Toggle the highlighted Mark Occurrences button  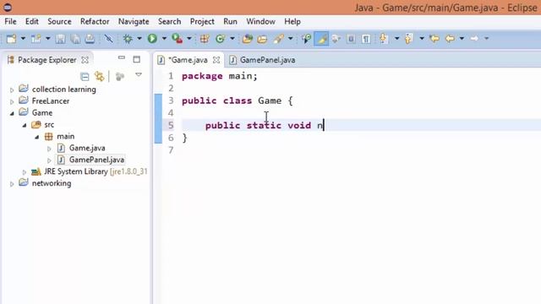point(321,39)
